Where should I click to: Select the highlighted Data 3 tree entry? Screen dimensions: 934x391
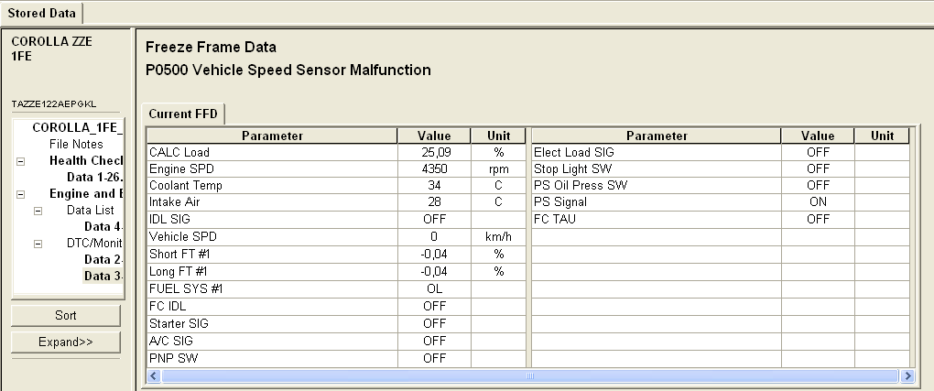click(x=103, y=277)
